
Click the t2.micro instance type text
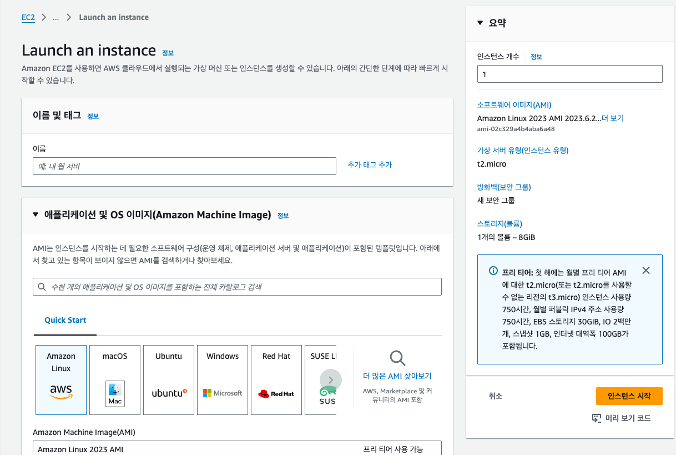pos(492,164)
